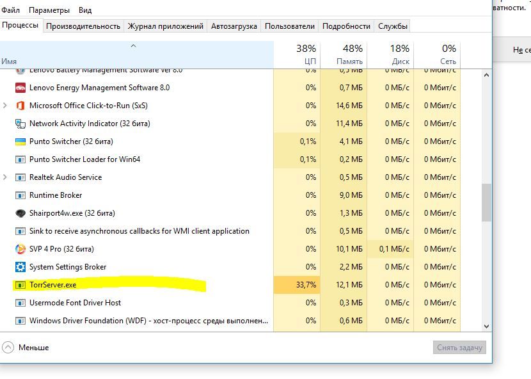The width and height of the screenshot is (531, 379).
Task: Select Windows Driver Foundation (WDF) row text
Action: (x=148, y=321)
